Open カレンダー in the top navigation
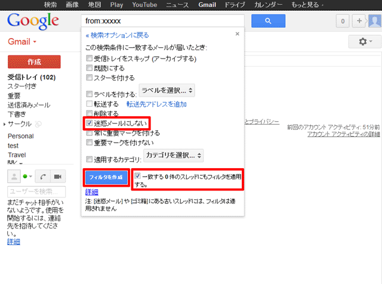382x284 pixels. (267, 4)
